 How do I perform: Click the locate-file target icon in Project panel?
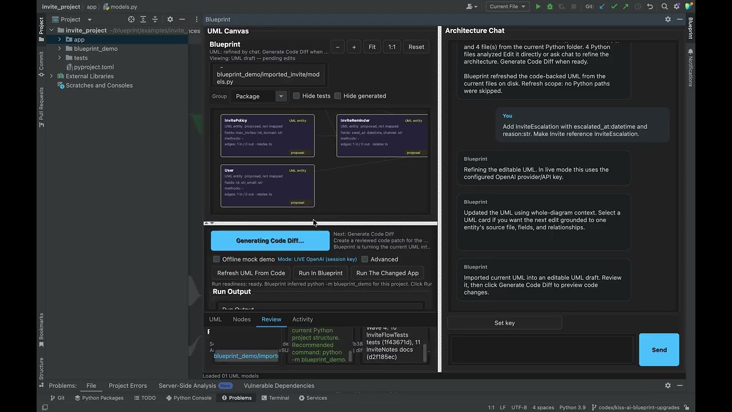(x=131, y=19)
